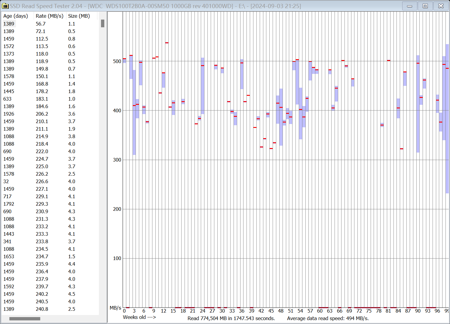
Task: Select the row with rate 210.1
Action: [50, 121]
